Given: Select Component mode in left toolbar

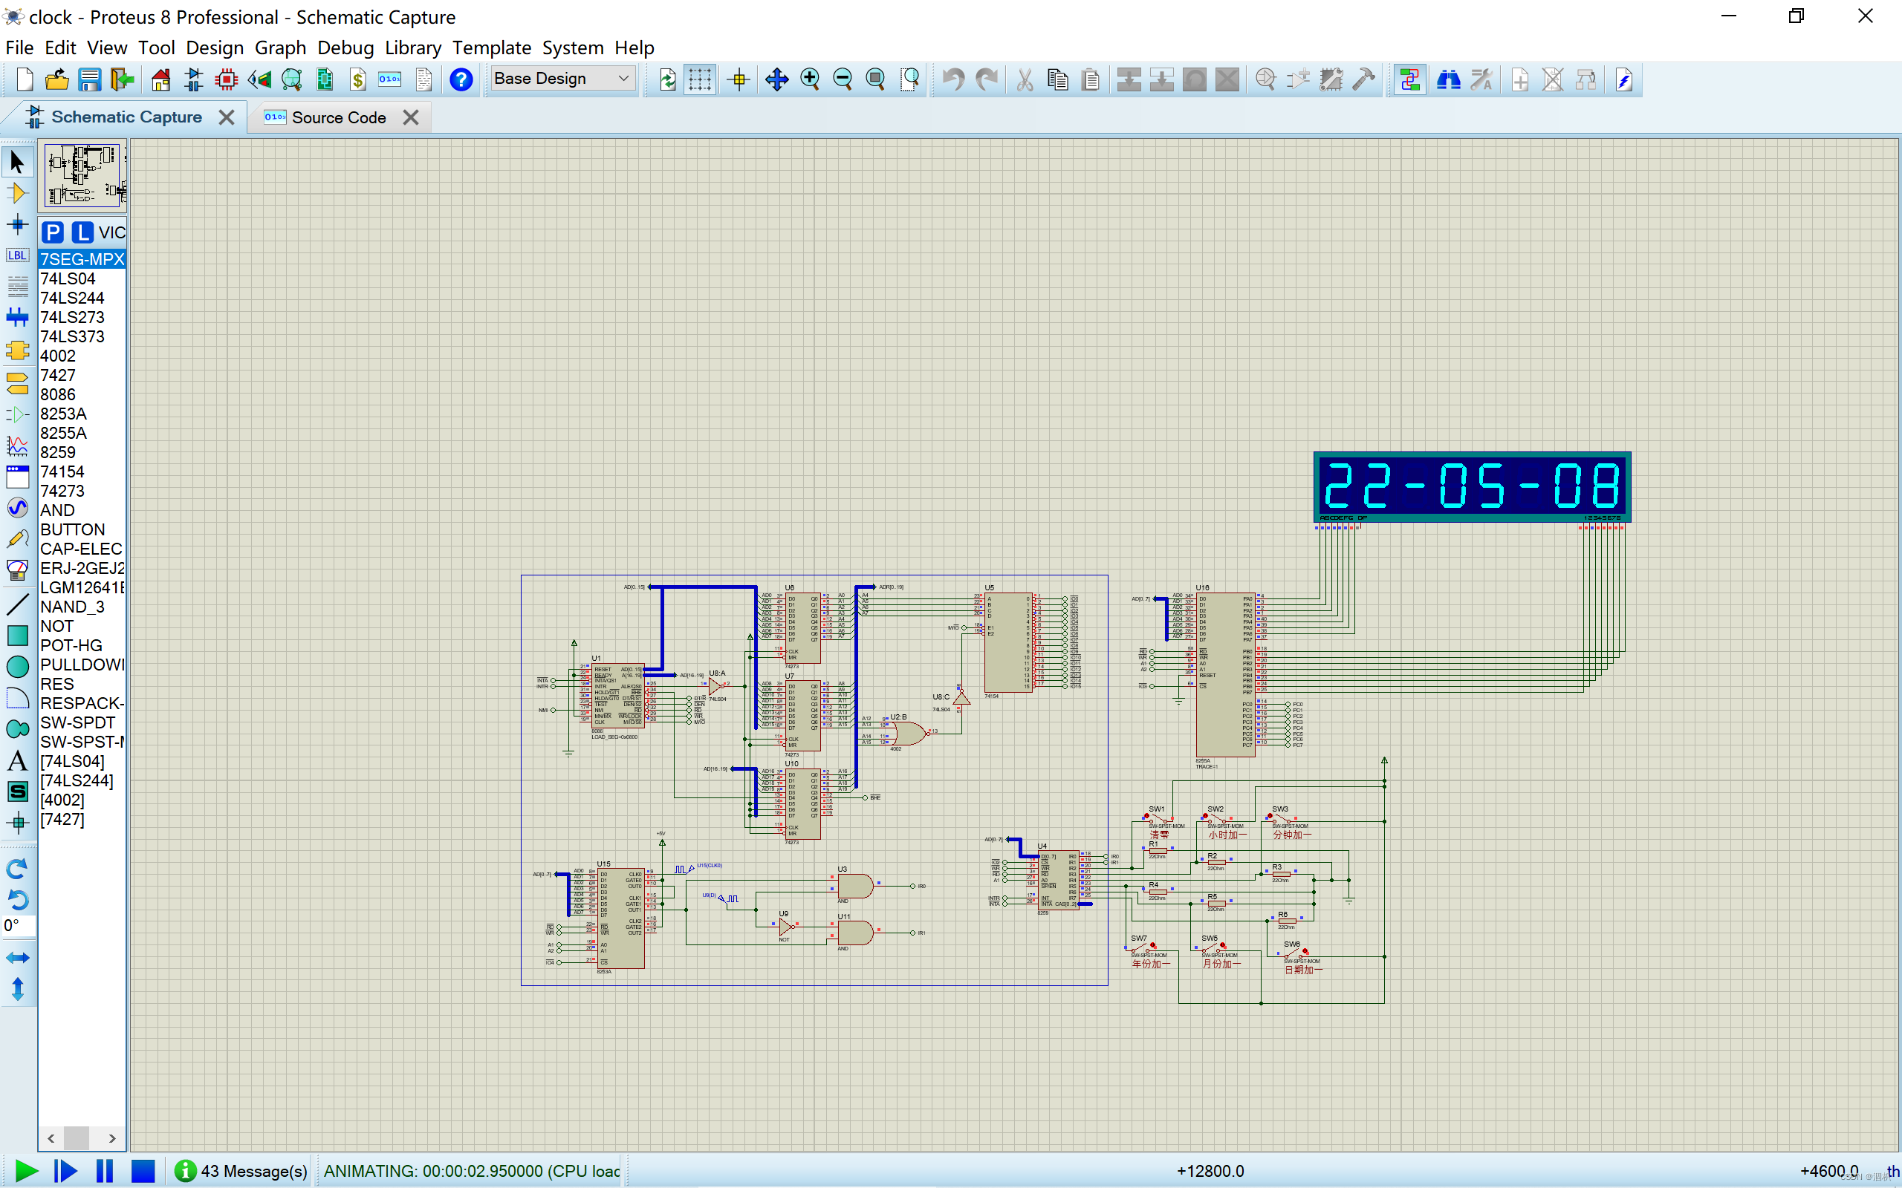Looking at the screenshot, I should coord(17,193).
